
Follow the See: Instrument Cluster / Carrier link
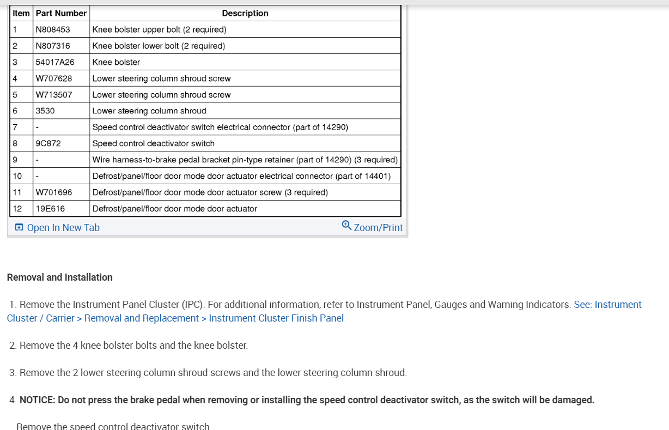(324, 311)
